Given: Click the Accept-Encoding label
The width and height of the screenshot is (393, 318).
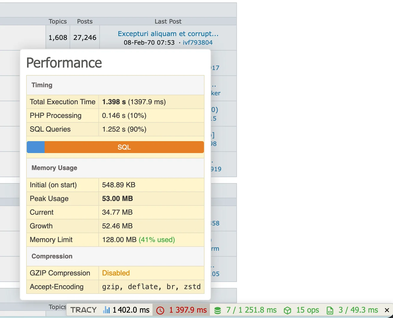Looking at the screenshot, I should point(56,287).
